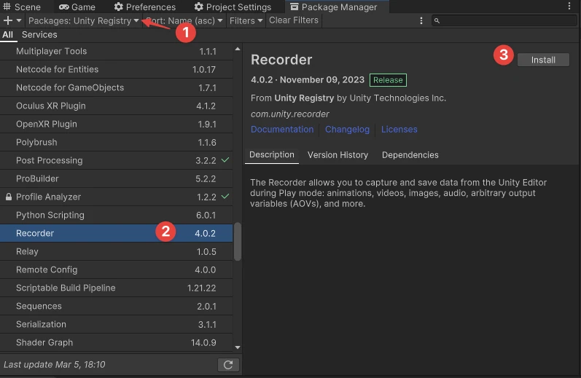The width and height of the screenshot is (581, 378).
Task: Click the Profile Analyzer lock icon
Action: 9,197
